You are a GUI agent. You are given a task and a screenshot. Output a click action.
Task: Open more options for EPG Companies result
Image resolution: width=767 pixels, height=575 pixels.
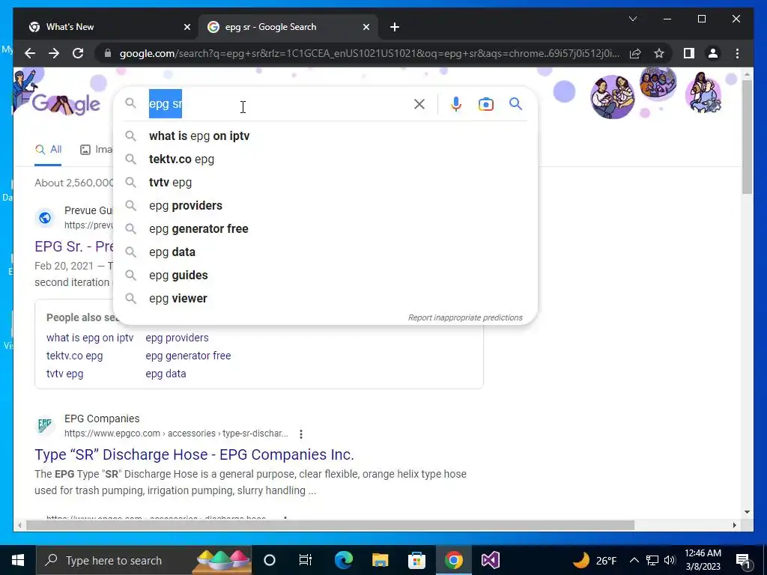click(x=301, y=433)
